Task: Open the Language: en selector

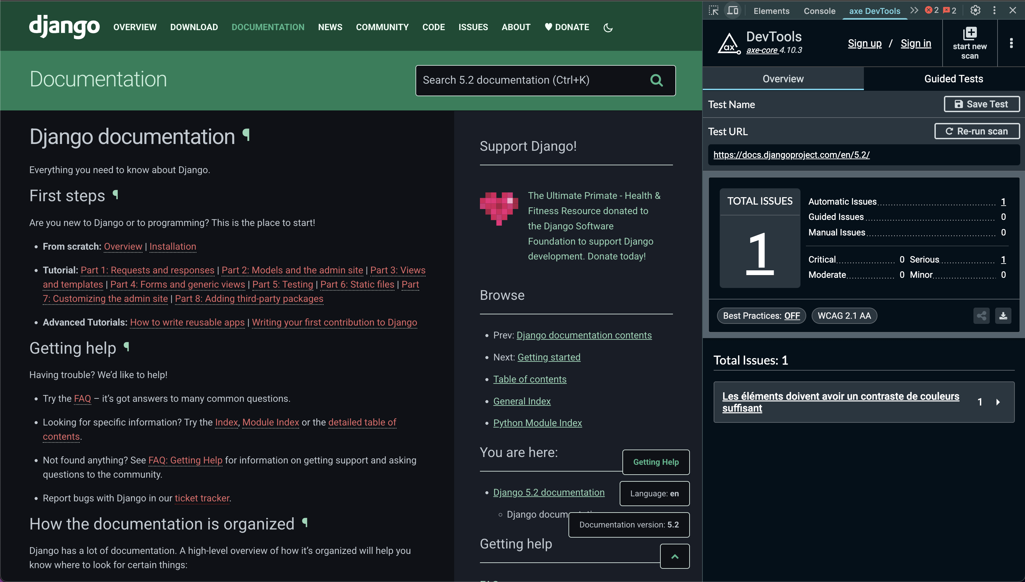Action: click(x=655, y=494)
